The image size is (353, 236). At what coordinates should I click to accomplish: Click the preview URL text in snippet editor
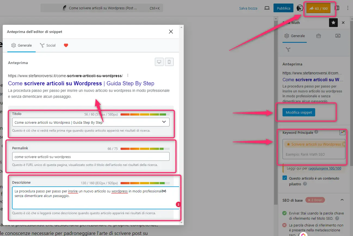(x=65, y=75)
